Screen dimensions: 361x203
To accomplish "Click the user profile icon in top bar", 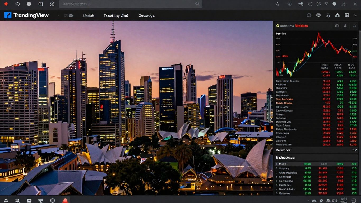I will click(52, 4).
